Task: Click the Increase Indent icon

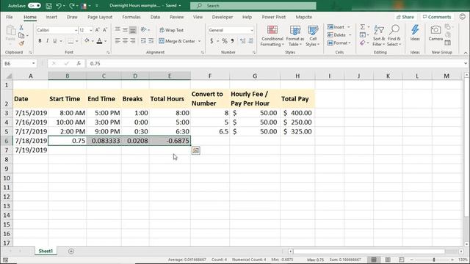Action: click(151, 41)
